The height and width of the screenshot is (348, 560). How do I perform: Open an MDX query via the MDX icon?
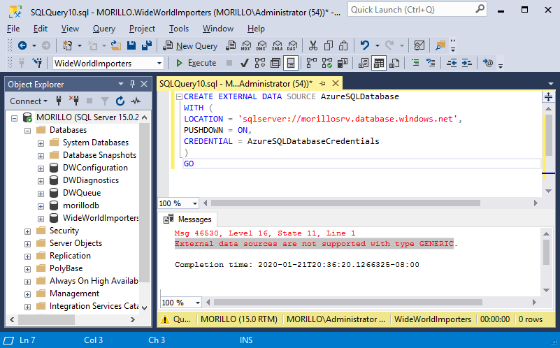coord(246,45)
